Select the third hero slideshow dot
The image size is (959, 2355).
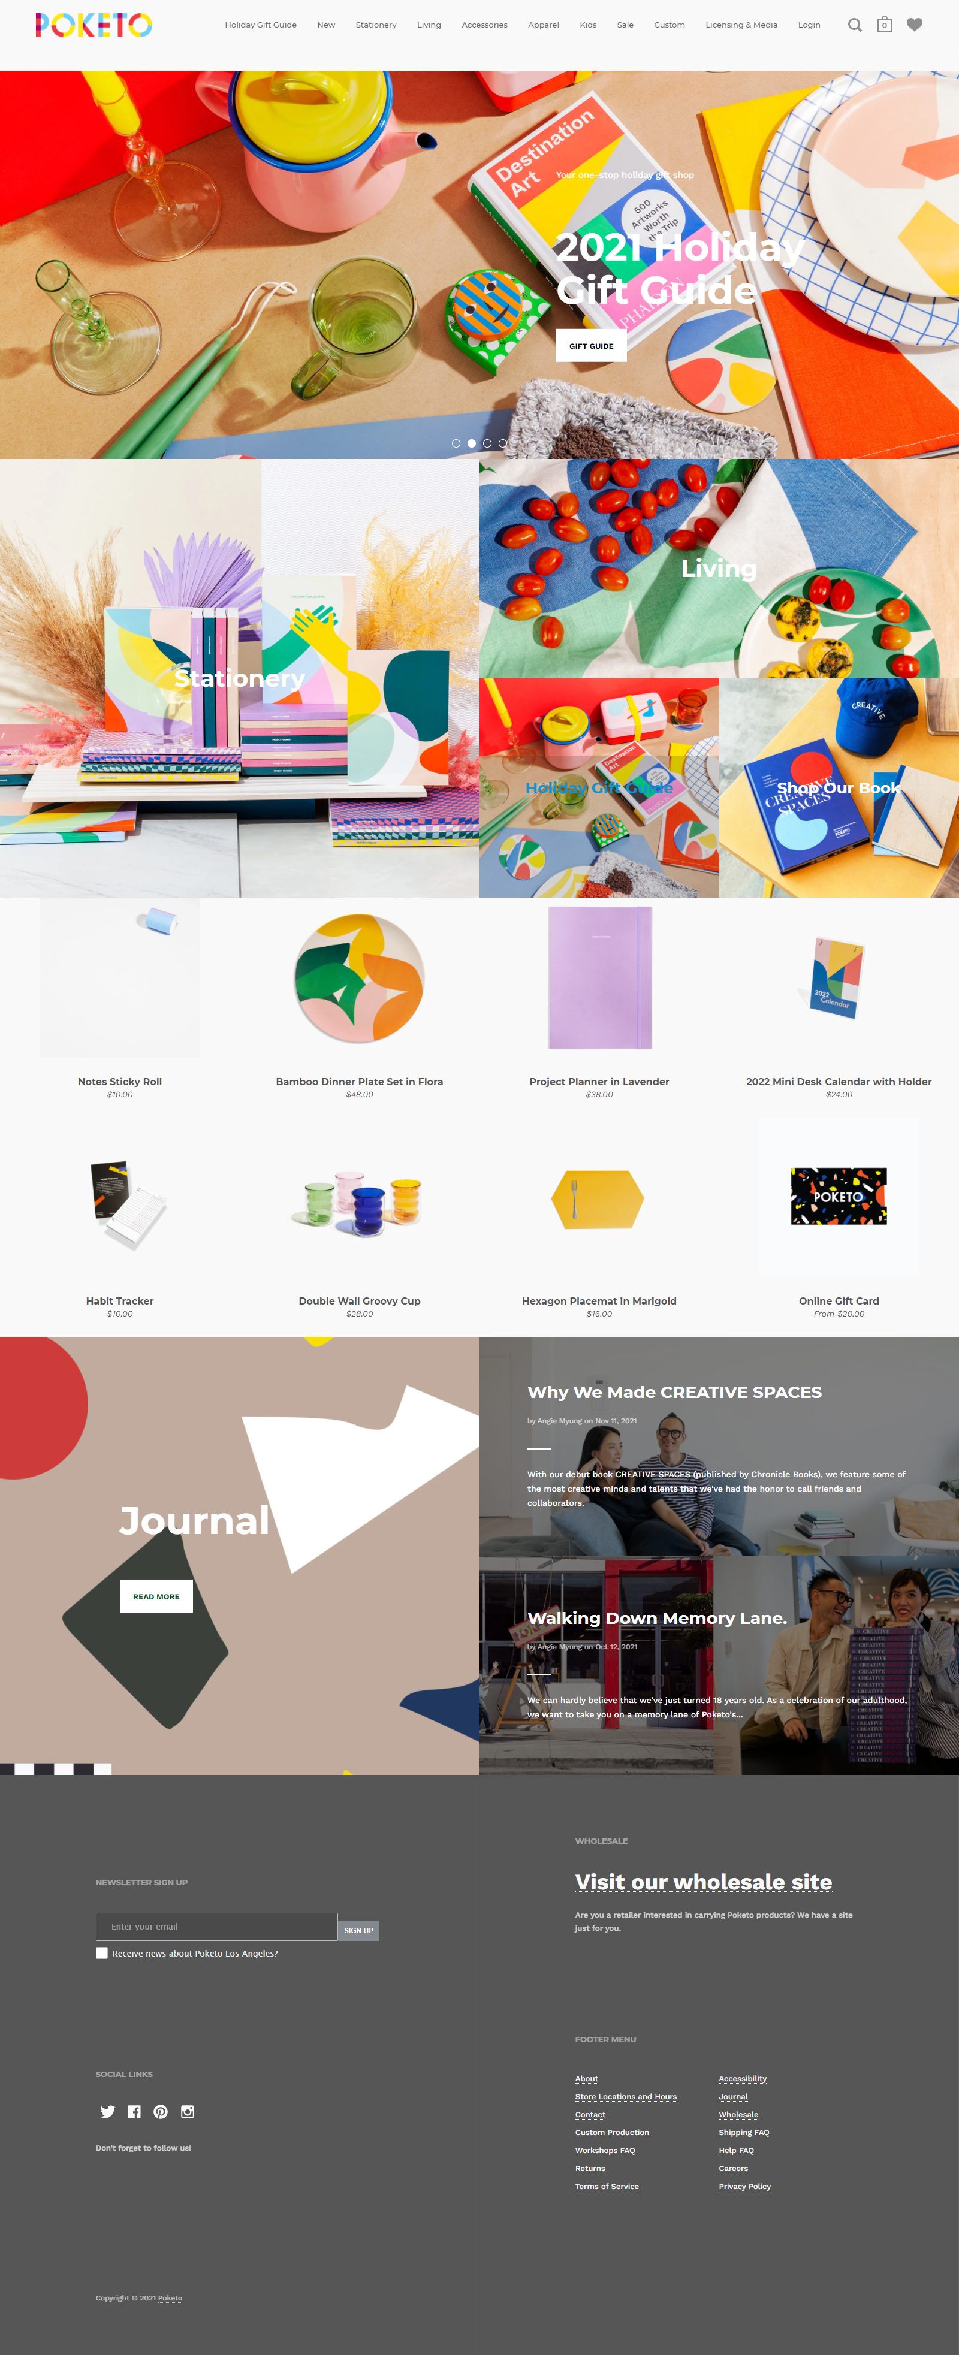pos(487,443)
